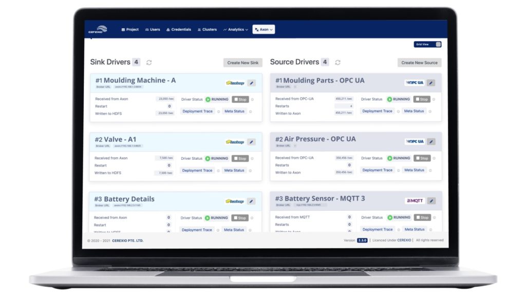View Meta Status for Moulding Machine - A
The height and width of the screenshot is (296, 526).
(x=234, y=112)
